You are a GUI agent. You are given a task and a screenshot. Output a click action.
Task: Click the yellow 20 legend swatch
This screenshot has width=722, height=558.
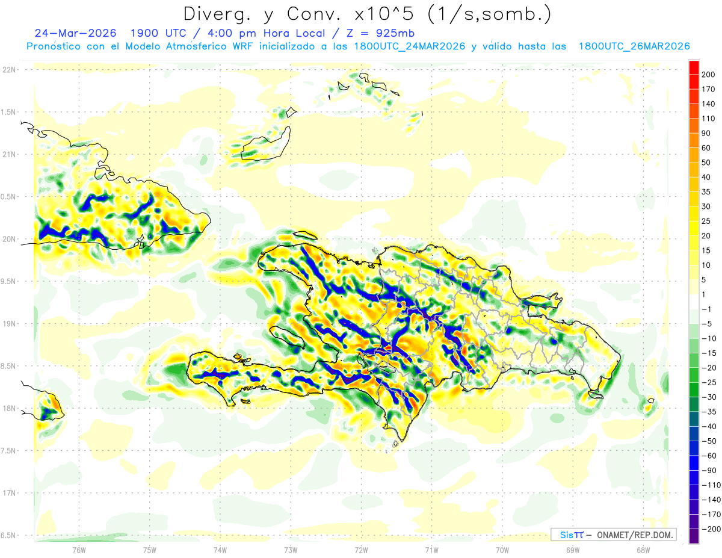coord(693,228)
